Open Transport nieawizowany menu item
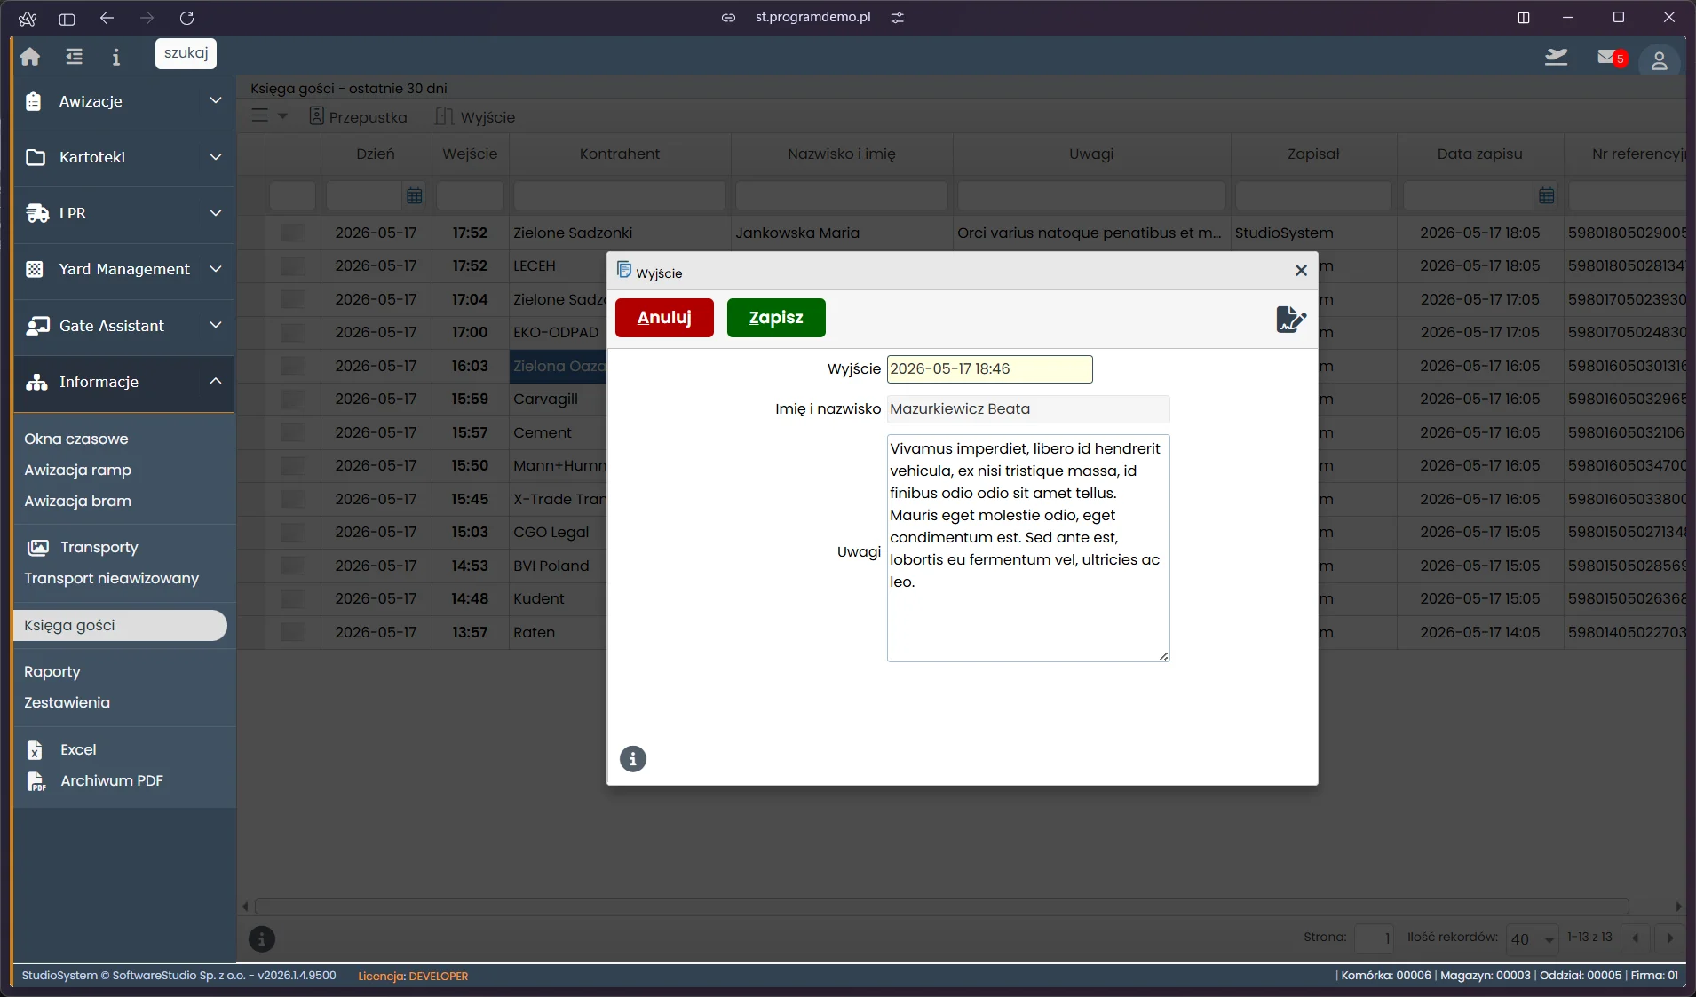The image size is (1696, 997). click(x=112, y=578)
